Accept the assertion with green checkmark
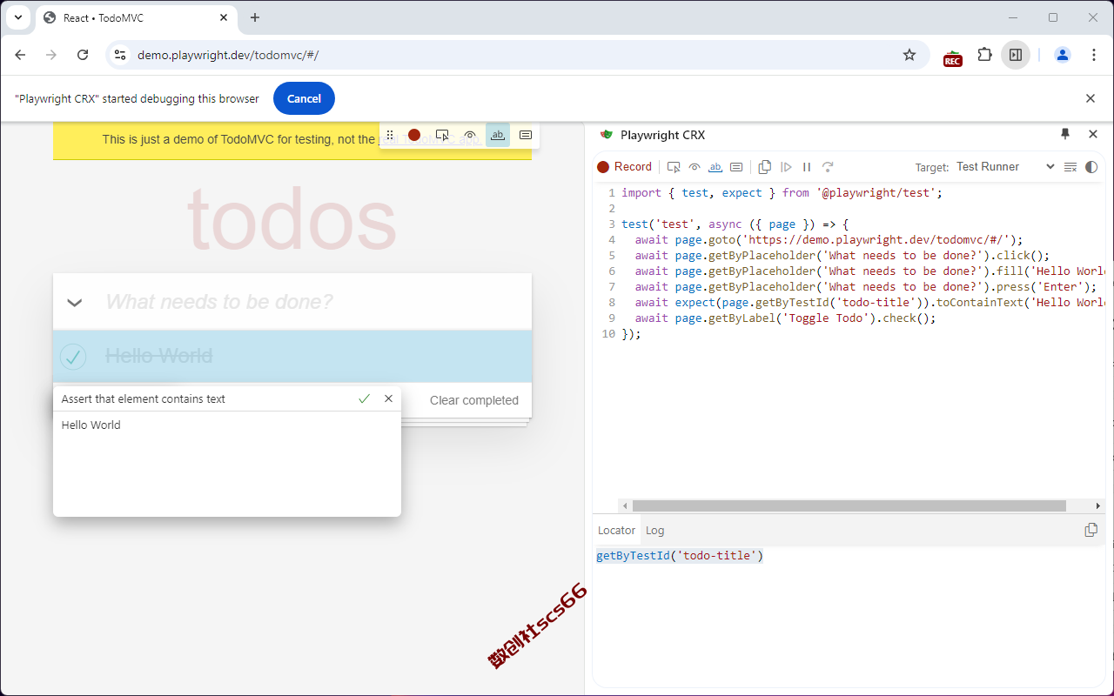The image size is (1114, 696). pyautogui.click(x=364, y=398)
